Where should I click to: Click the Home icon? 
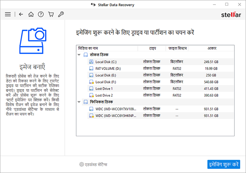pos(31,14)
